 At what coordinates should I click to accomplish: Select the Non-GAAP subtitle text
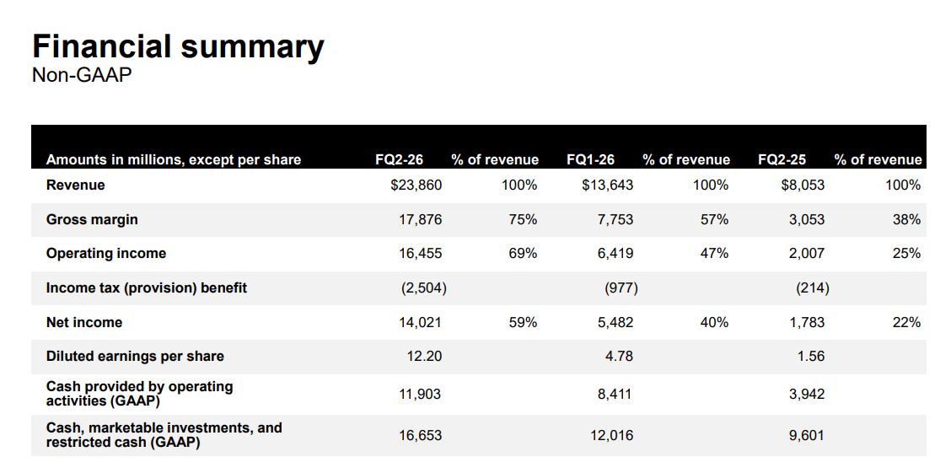pos(82,76)
